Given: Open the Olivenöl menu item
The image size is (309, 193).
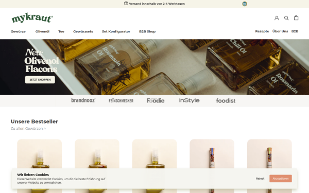Looking at the screenshot, I should click(x=42, y=31).
